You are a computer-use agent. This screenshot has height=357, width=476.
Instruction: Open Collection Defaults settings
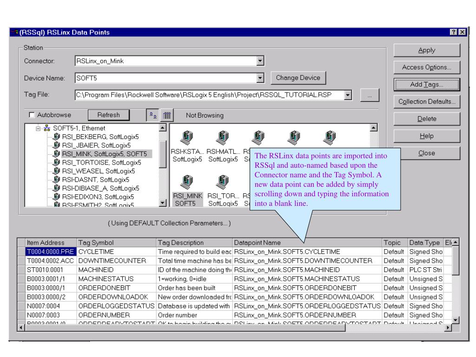(x=427, y=101)
